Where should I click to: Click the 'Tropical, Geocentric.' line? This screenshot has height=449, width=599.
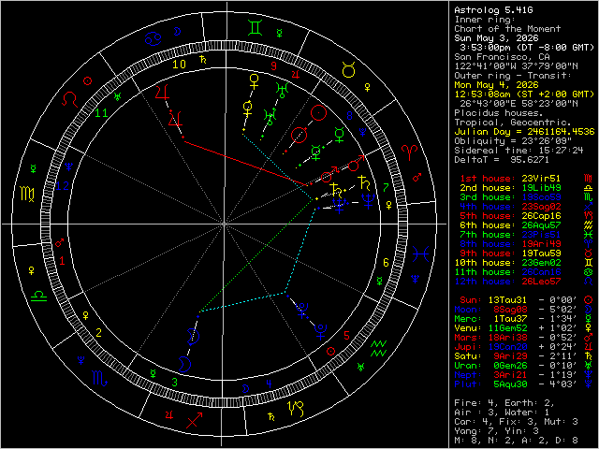[x=513, y=123]
